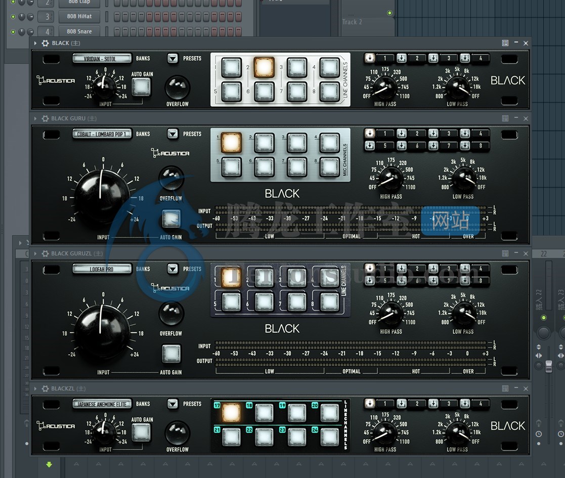565x478 pixels.
Task: Toggle lit mic channel 1 in BLACK GURU
Action: coord(231,143)
